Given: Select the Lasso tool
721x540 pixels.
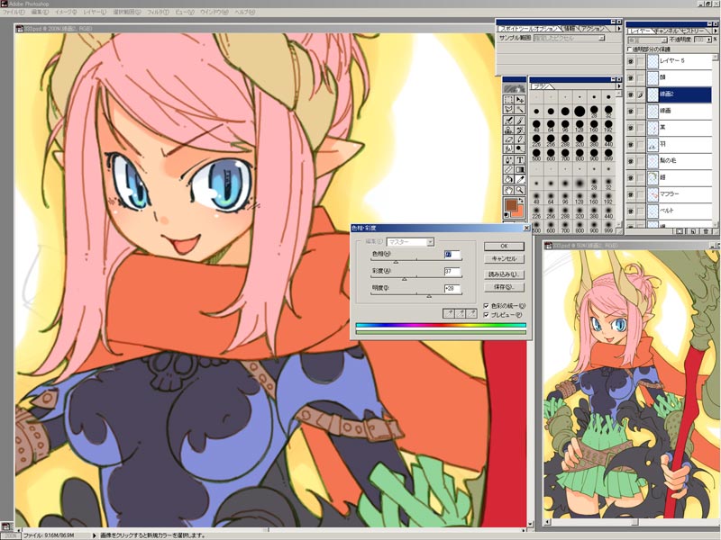Looking at the screenshot, I should (508, 110).
